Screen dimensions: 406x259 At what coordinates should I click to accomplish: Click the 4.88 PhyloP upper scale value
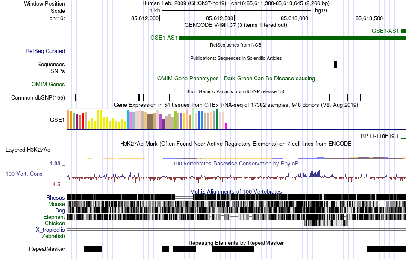(55, 163)
